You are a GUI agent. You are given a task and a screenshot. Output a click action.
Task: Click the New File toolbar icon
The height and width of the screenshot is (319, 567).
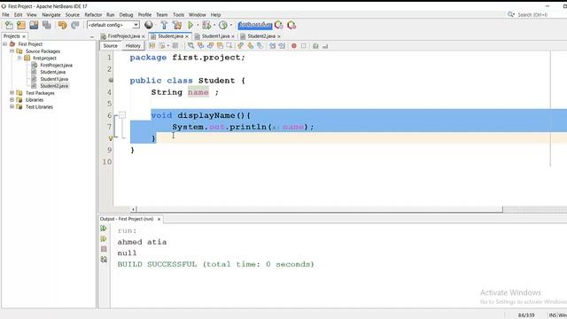pos(9,25)
